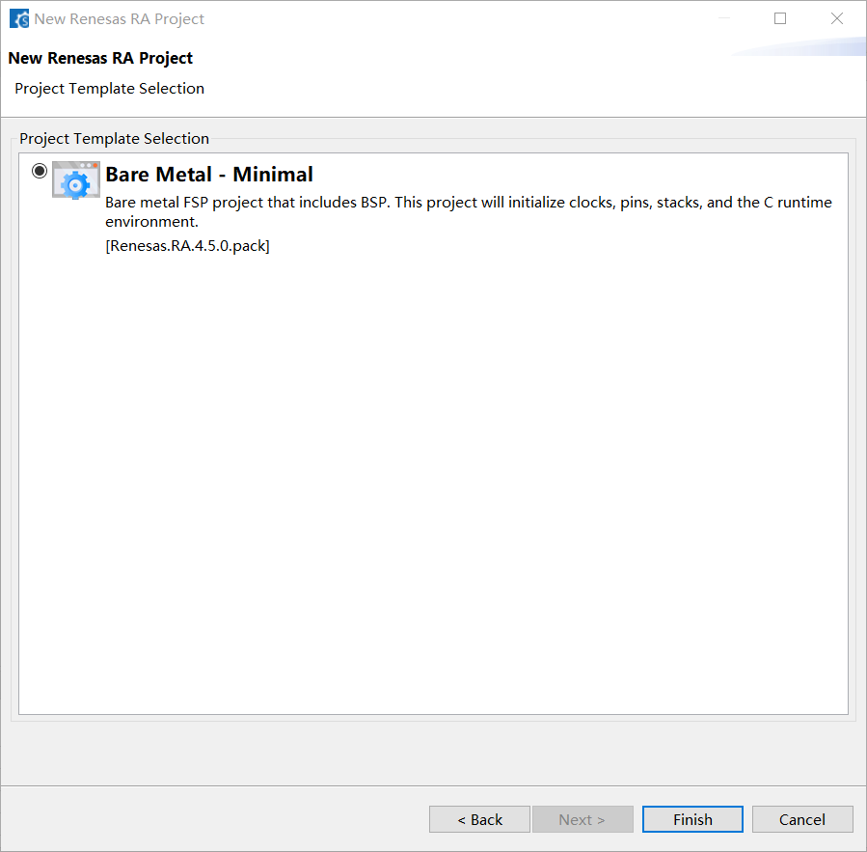The width and height of the screenshot is (867, 852).
Task: Click the [Renesas.RA.4.5.0.pack] text
Action: coord(187,246)
